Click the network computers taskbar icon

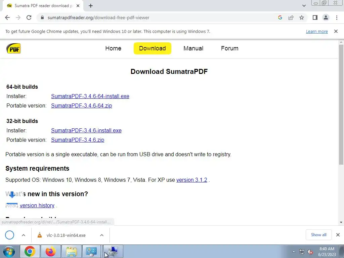(x=113, y=251)
